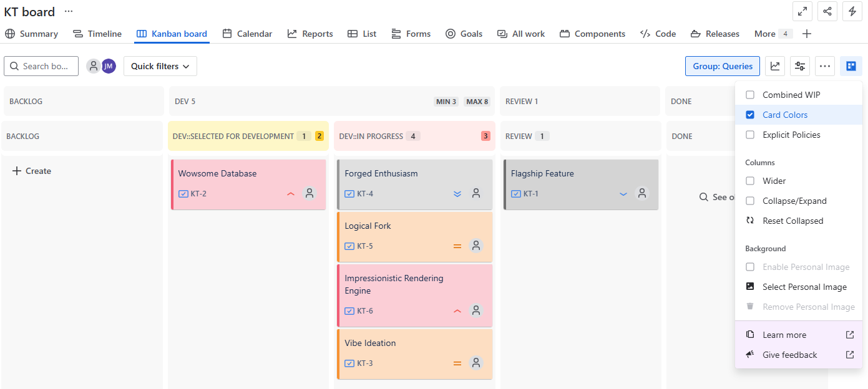868x389 pixels.
Task: Open the Group: Queries selector
Action: (x=722, y=66)
